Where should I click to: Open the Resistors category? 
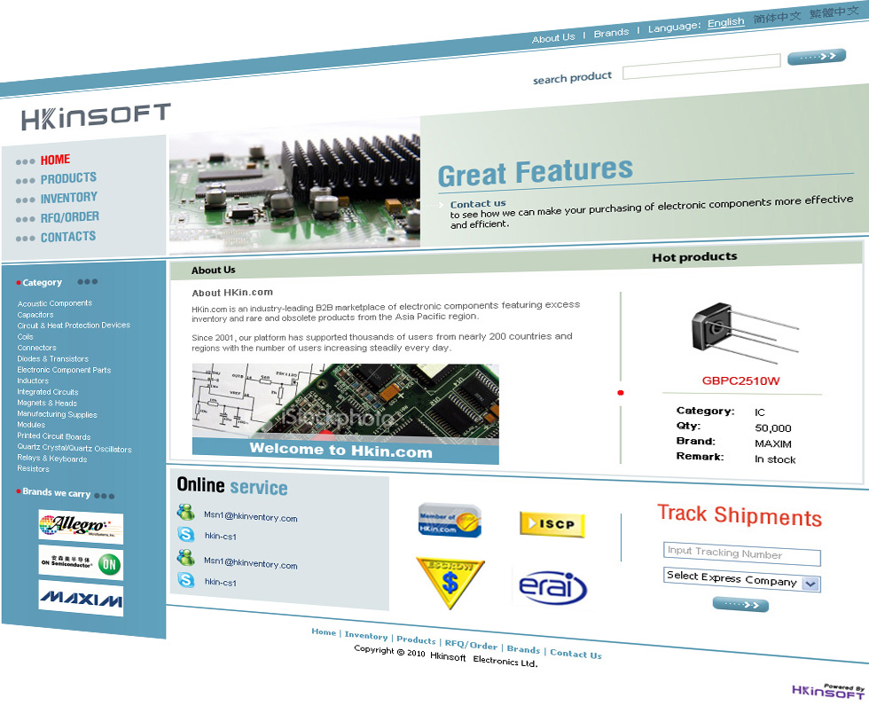pyautogui.click(x=34, y=468)
